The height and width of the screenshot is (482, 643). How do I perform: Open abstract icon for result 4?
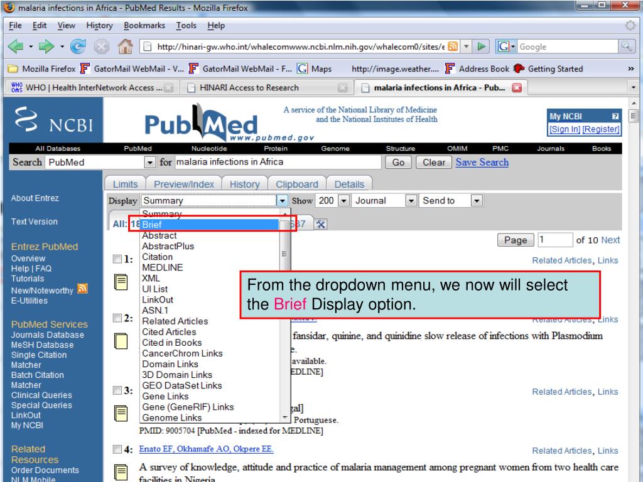(121, 472)
